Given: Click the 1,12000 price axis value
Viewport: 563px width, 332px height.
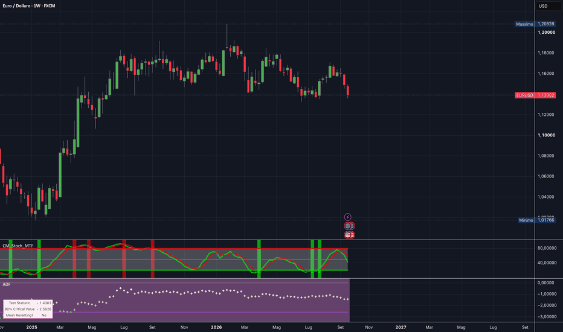Looking at the screenshot, I should pyautogui.click(x=545, y=115).
